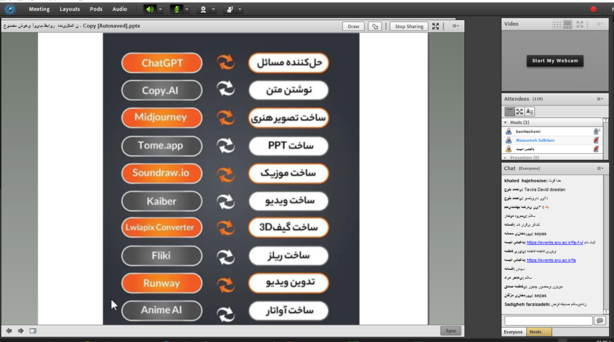
Task: Switch to the Everyone chat tab
Action: click(513, 332)
